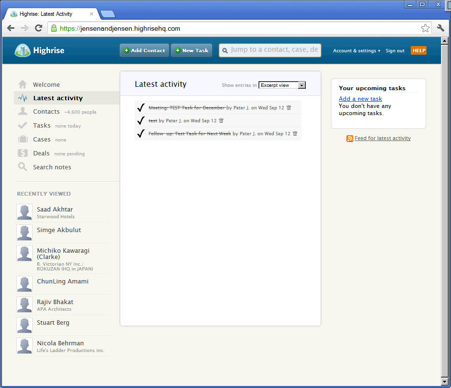Screen dimensions: 451x388
Task: Click the 'Add a new task' link
Action: tap(360, 99)
